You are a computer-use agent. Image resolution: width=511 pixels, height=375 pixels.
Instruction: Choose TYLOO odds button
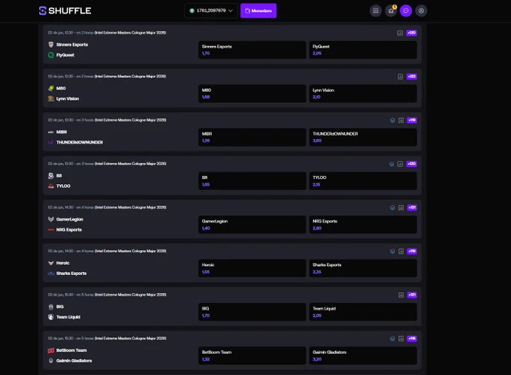point(363,181)
